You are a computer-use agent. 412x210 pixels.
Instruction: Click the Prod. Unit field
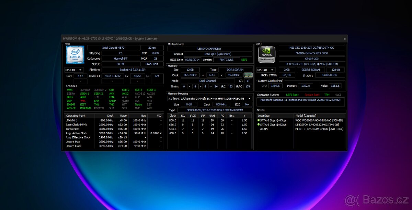point(152,64)
